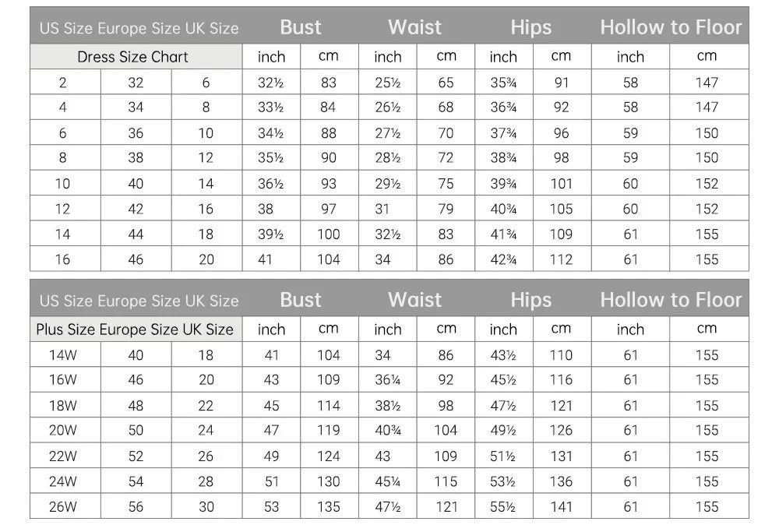The image size is (779, 525).
Task: Select bust 135 cm cell
Action: pyautogui.click(x=330, y=506)
